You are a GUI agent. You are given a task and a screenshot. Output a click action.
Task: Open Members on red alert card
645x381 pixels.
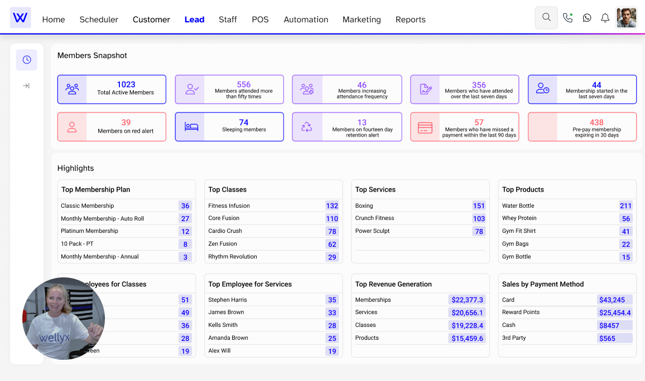pyautogui.click(x=112, y=127)
